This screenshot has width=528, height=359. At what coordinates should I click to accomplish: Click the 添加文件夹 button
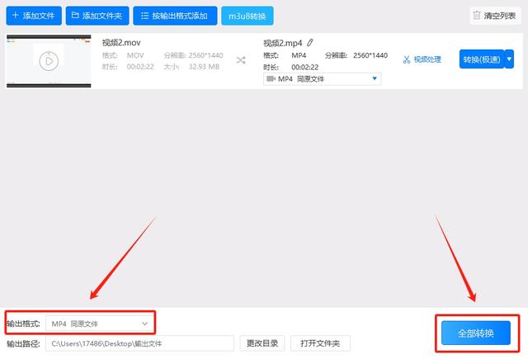click(x=97, y=16)
